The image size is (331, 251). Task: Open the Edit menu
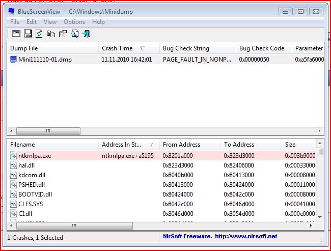point(32,22)
